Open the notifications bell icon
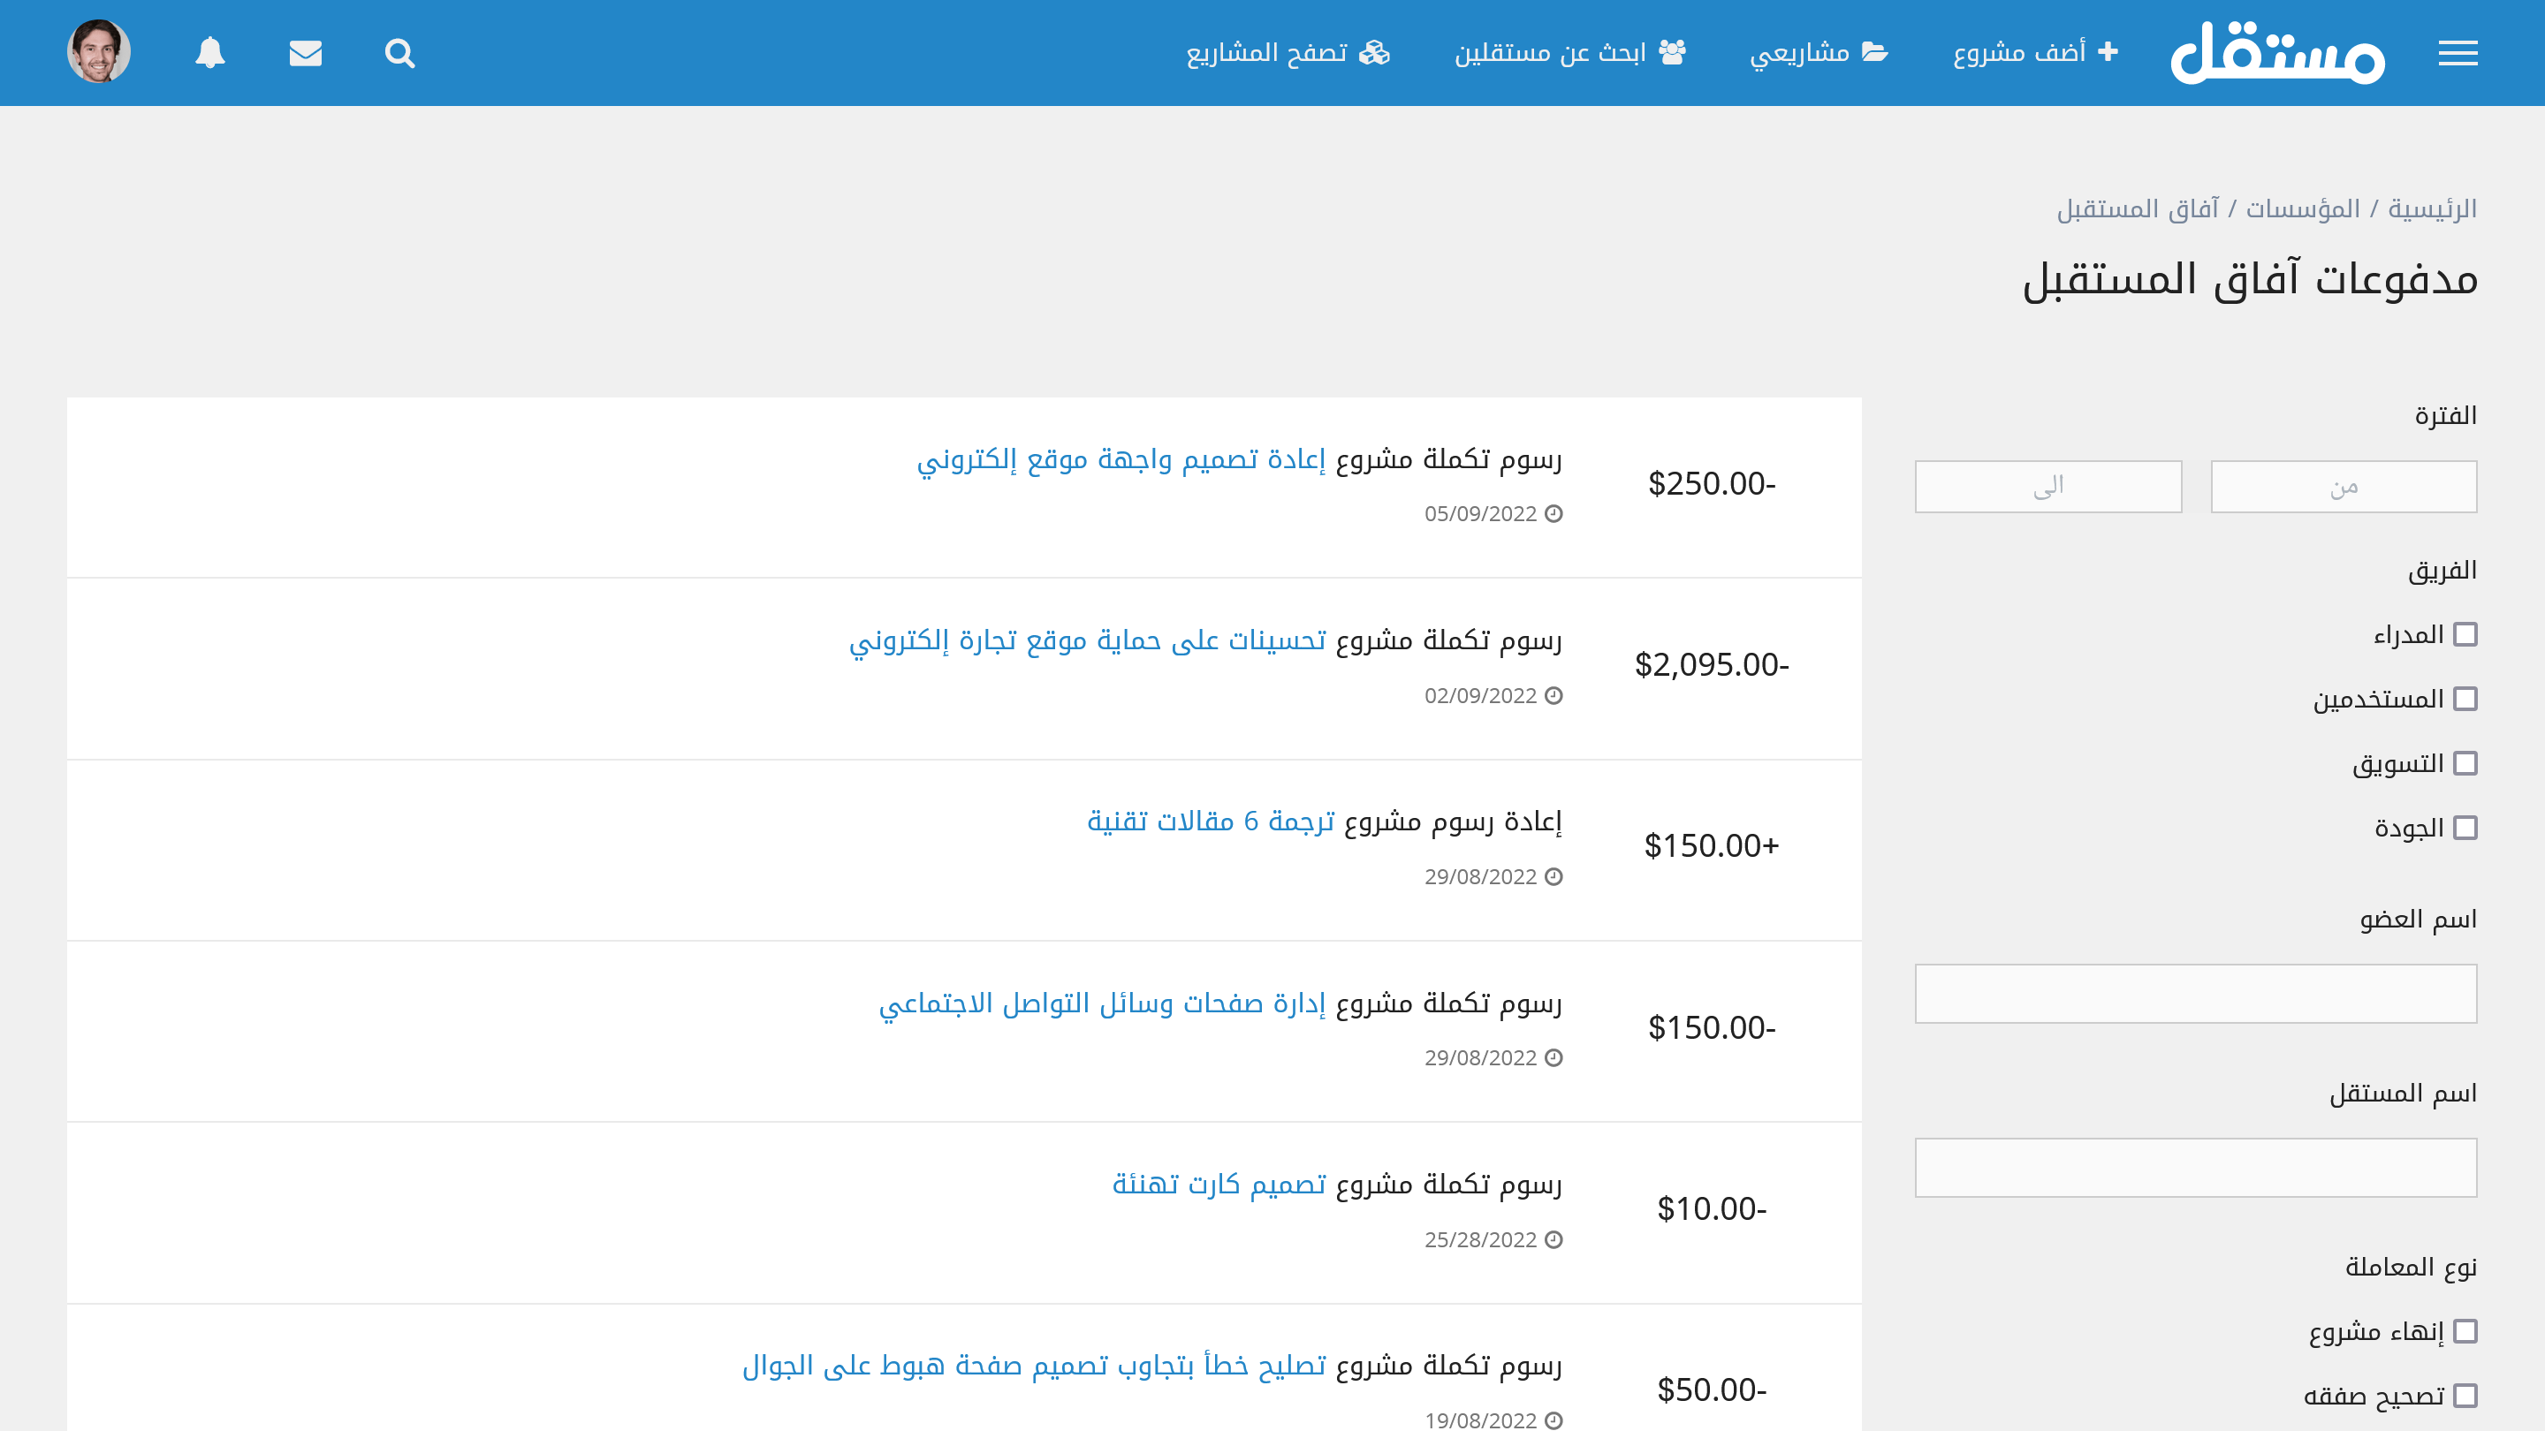 [209, 53]
